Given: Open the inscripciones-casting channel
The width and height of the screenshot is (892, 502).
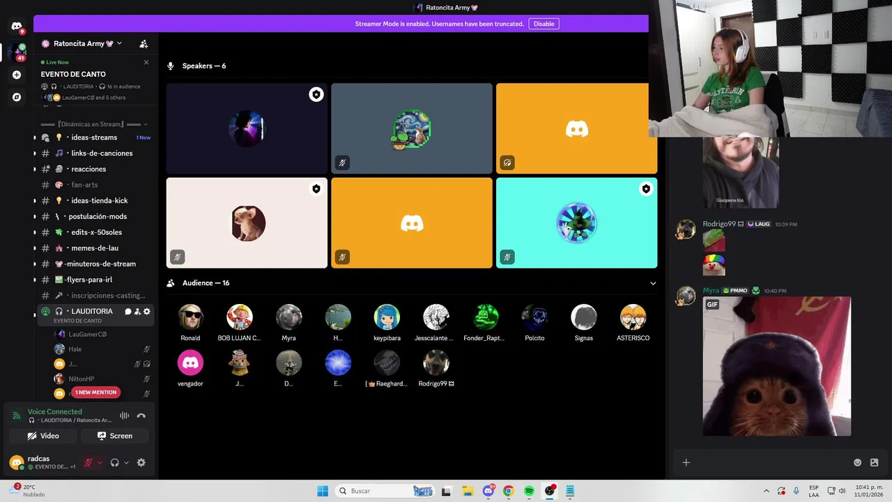Looking at the screenshot, I should pyautogui.click(x=94, y=296).
